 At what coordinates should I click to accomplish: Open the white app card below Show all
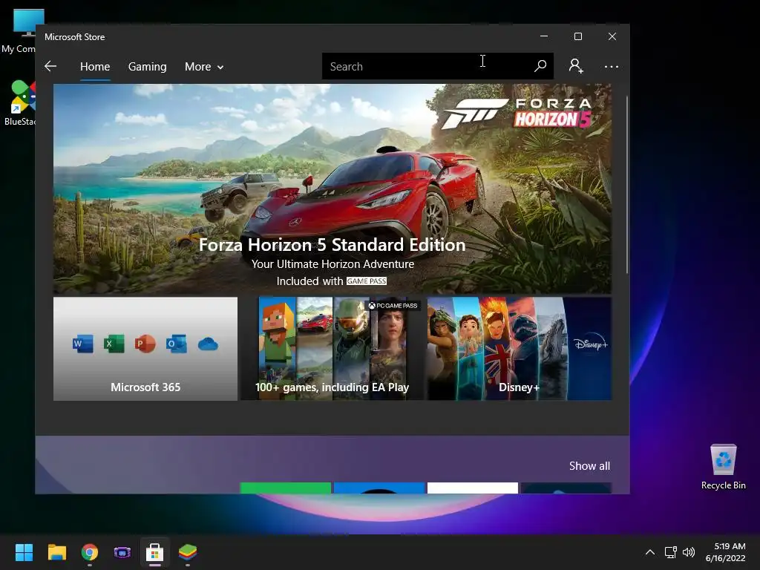[473, 488]
